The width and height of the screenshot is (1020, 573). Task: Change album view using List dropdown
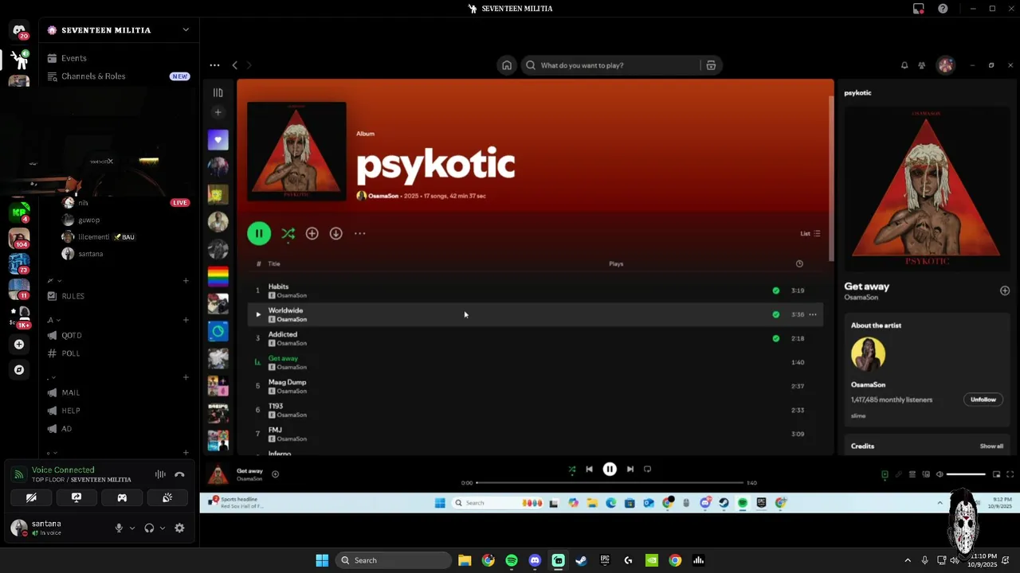810,233
